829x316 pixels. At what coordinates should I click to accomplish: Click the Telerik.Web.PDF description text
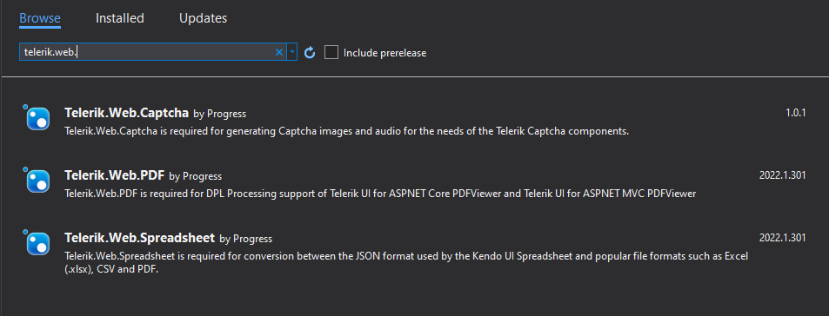click(380, 194)
